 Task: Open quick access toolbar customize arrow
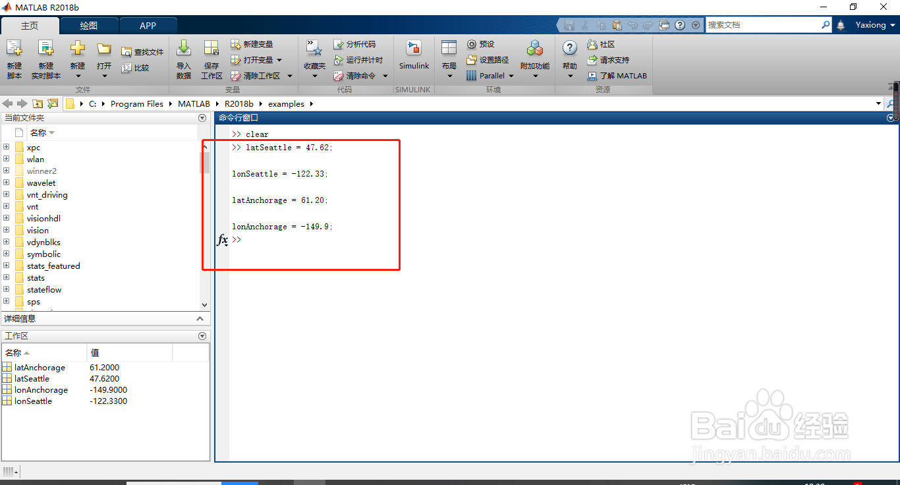(696, 25)
